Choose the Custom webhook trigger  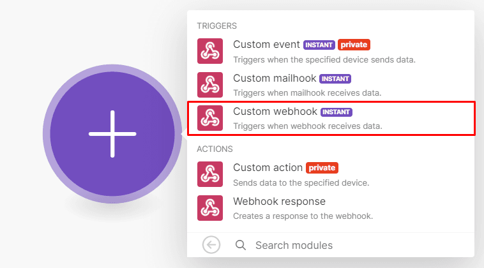point(275,112)
